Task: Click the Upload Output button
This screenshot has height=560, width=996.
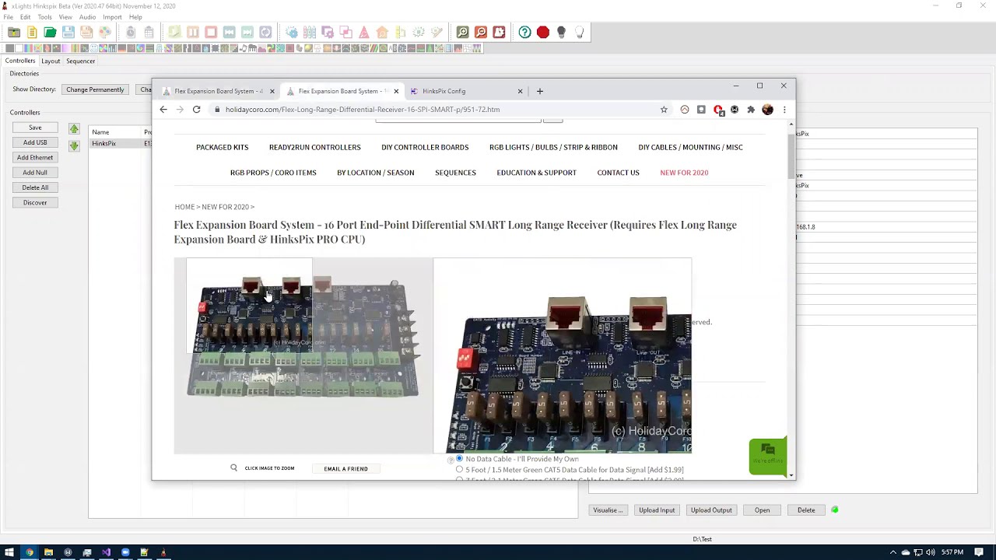Action: pos(711,510)
